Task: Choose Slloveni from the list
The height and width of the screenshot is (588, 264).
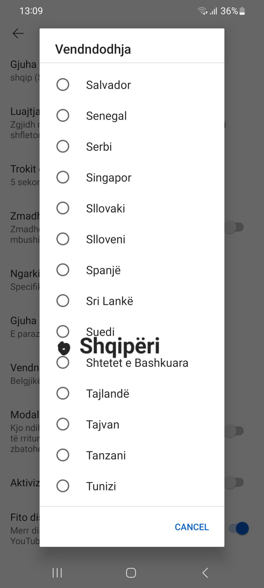Action: [x=63, y=239]
